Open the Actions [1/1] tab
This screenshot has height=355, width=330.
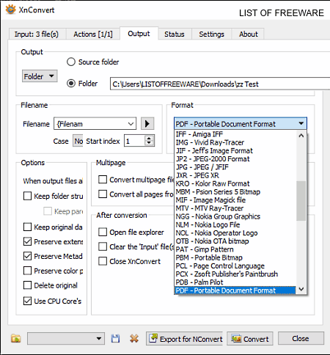(93, 34)
